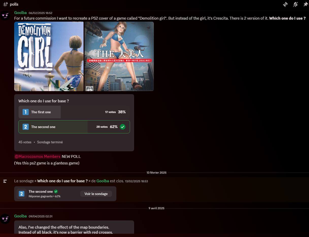Click the 38% result percentage
Image resolution: width=309 pixels, height=237 pixels.
122,112
